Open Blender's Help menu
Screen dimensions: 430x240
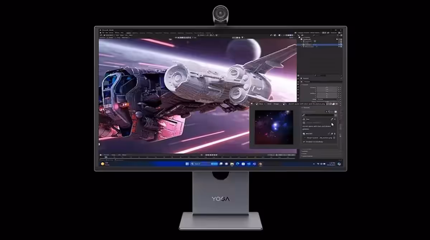tap(122, 33)
